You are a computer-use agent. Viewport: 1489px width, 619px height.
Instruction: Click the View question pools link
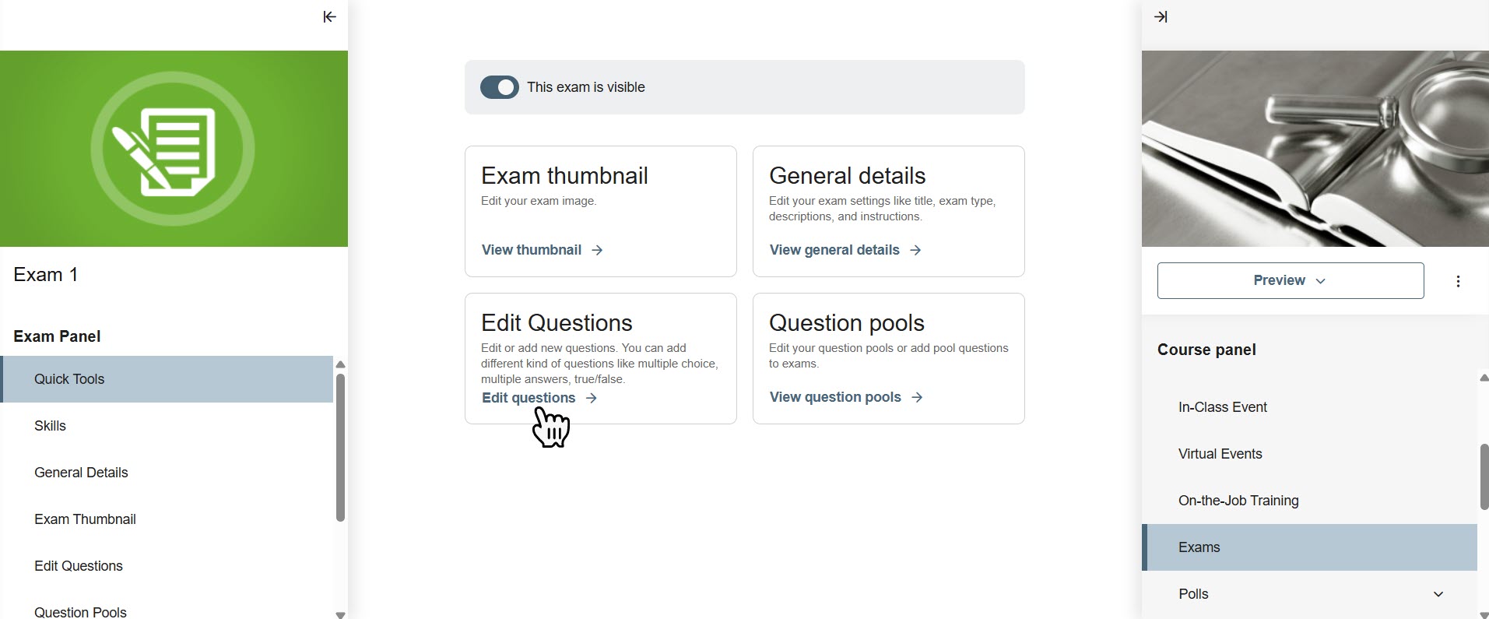(x=835, y=397)
